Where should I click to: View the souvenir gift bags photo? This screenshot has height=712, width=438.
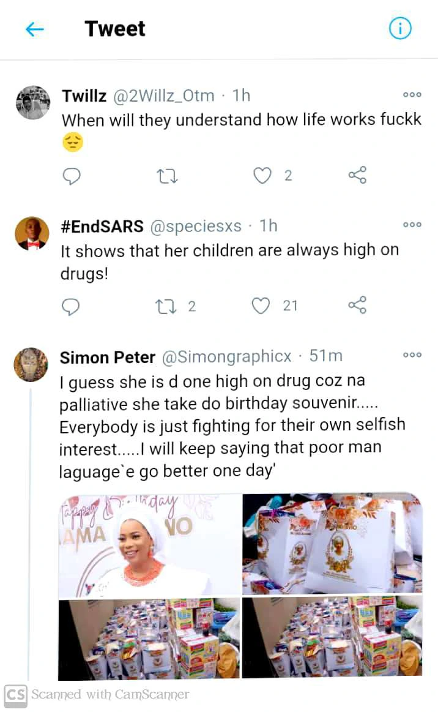[332, 545]
